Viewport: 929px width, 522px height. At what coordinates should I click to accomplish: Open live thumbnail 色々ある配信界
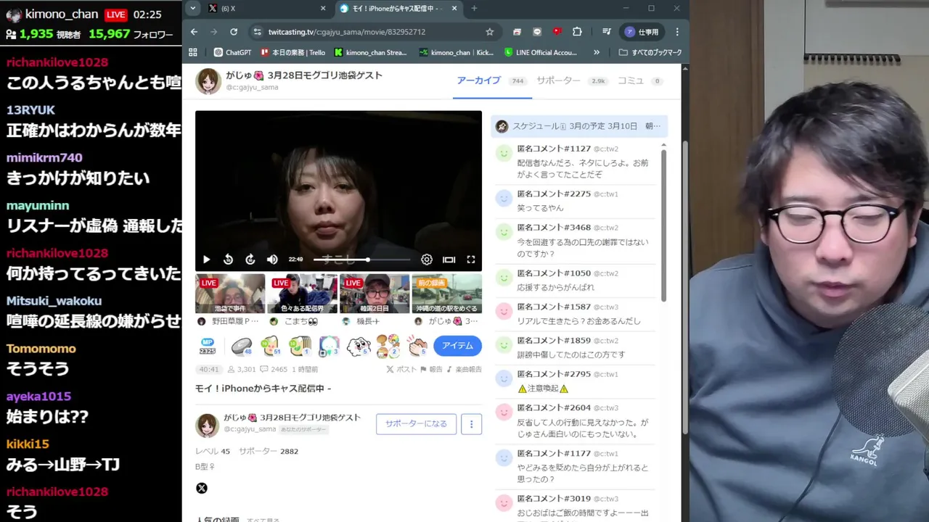coord(302,293)
